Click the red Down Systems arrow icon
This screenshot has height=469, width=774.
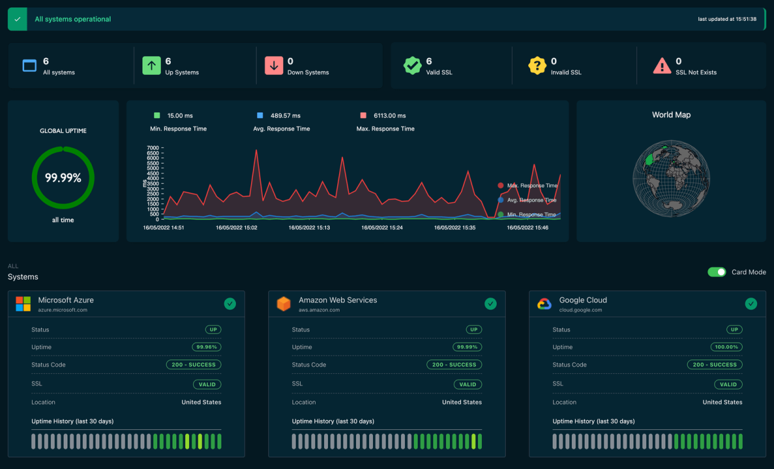[274, 66]
